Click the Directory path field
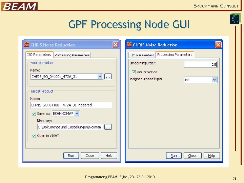This screenshot has width=244, height=183. pyautogui.click(x=70, y=127)
